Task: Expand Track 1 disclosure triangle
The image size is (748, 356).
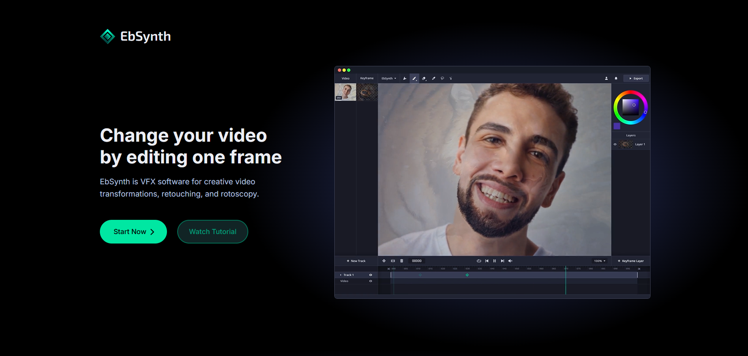Action: 341,275
